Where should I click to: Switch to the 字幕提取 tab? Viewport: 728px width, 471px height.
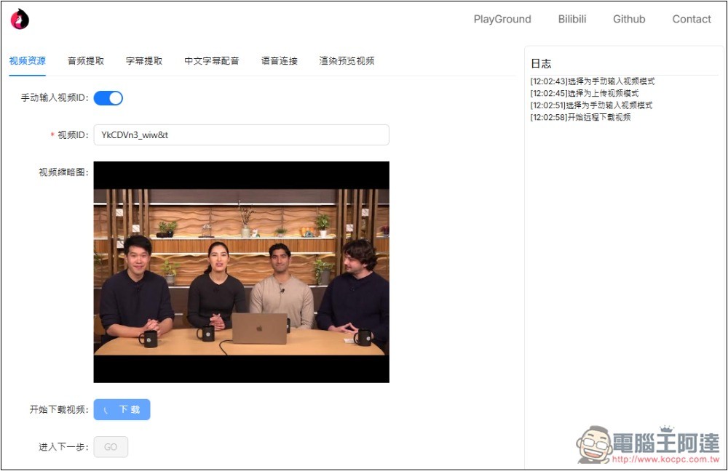coord(144,61)
